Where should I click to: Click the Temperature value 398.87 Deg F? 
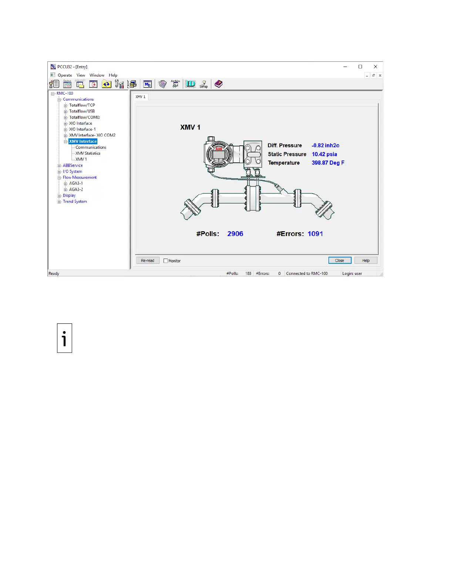tap(328, 163)
